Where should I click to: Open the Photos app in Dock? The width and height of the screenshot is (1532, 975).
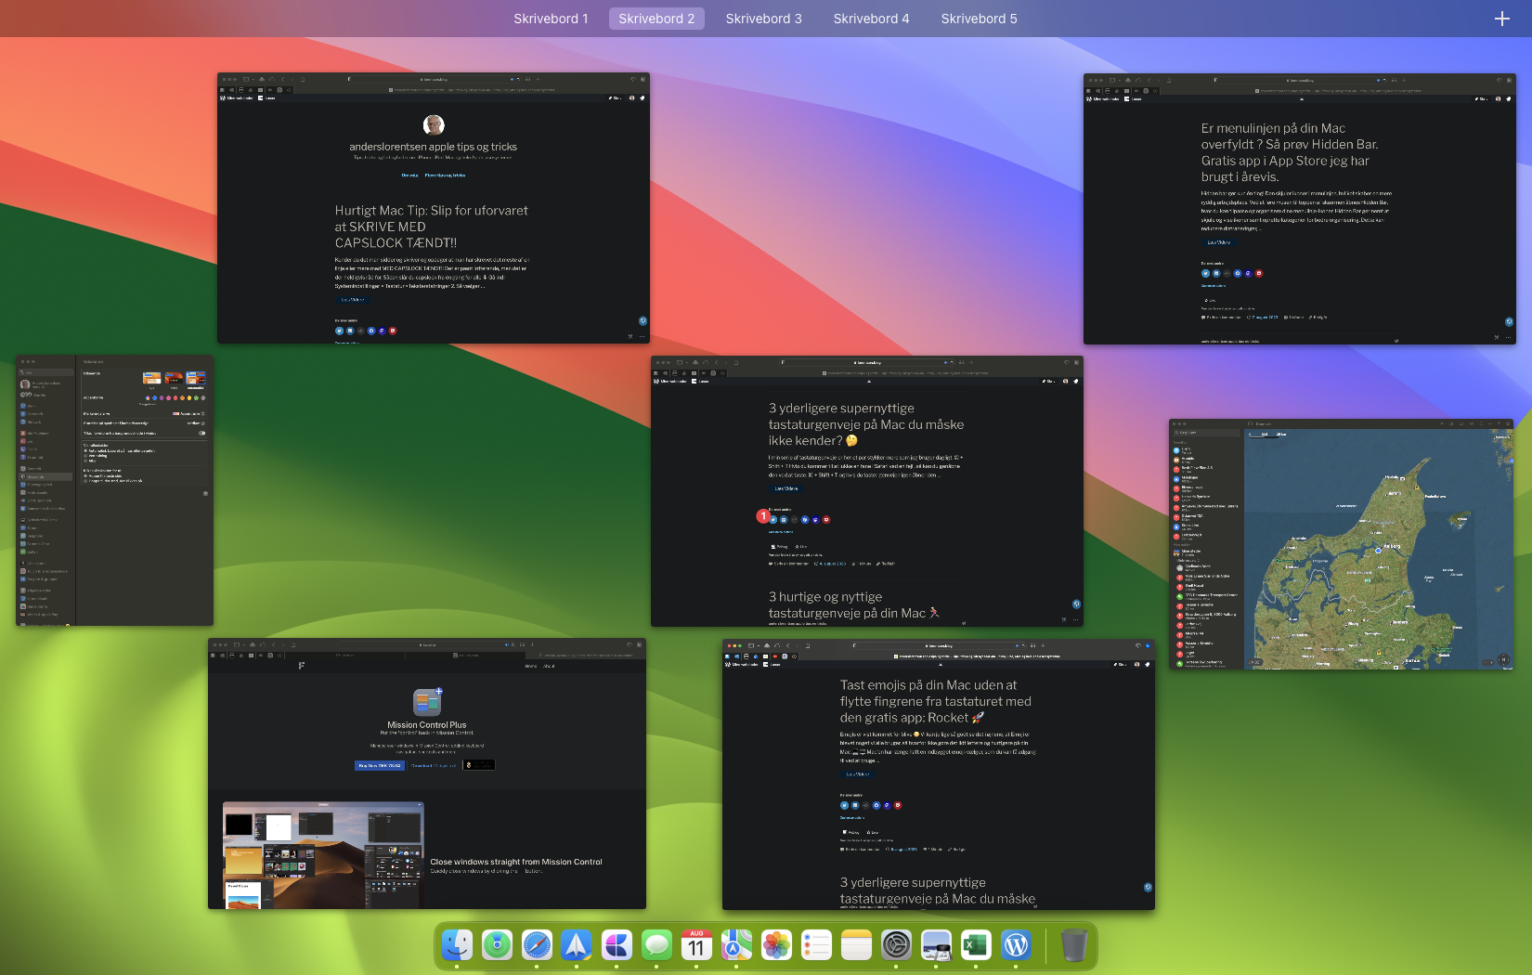tap(776, 945)
